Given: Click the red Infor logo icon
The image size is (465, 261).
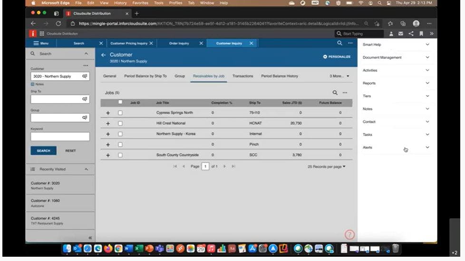Looking at the screenshot, I should point(33,34).
